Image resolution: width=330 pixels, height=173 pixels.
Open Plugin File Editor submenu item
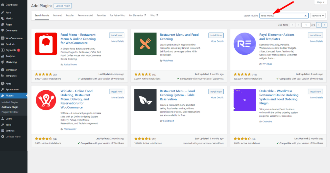coord(10,112)
